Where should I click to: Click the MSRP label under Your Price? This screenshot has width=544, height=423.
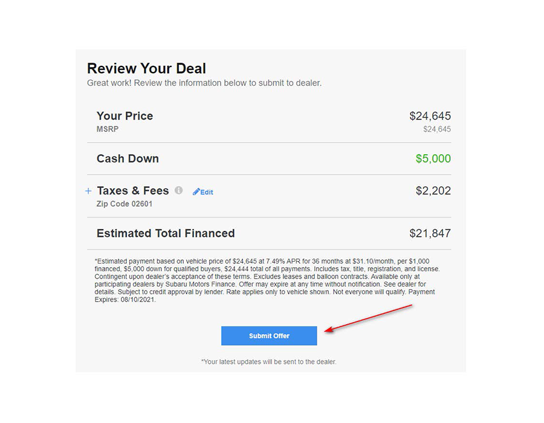pos(106,129)
